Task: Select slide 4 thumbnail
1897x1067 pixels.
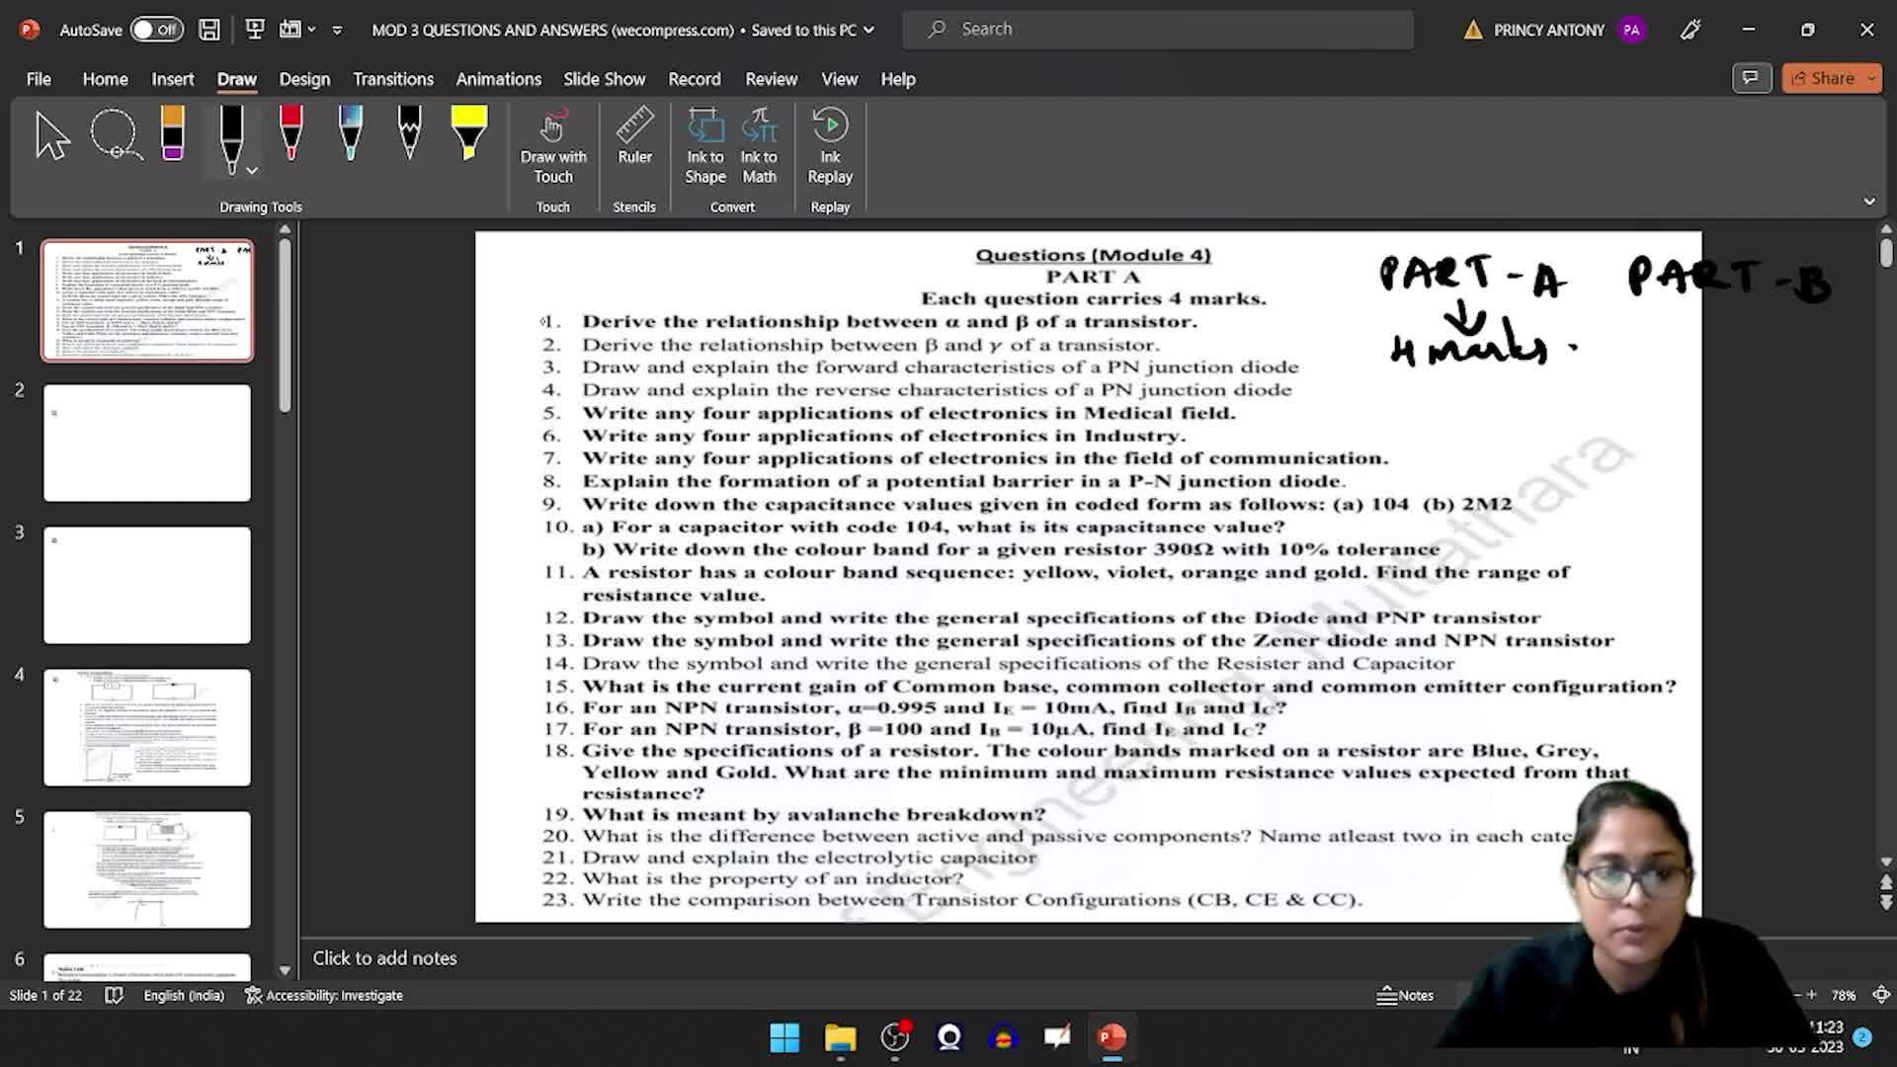Action: 147,727
